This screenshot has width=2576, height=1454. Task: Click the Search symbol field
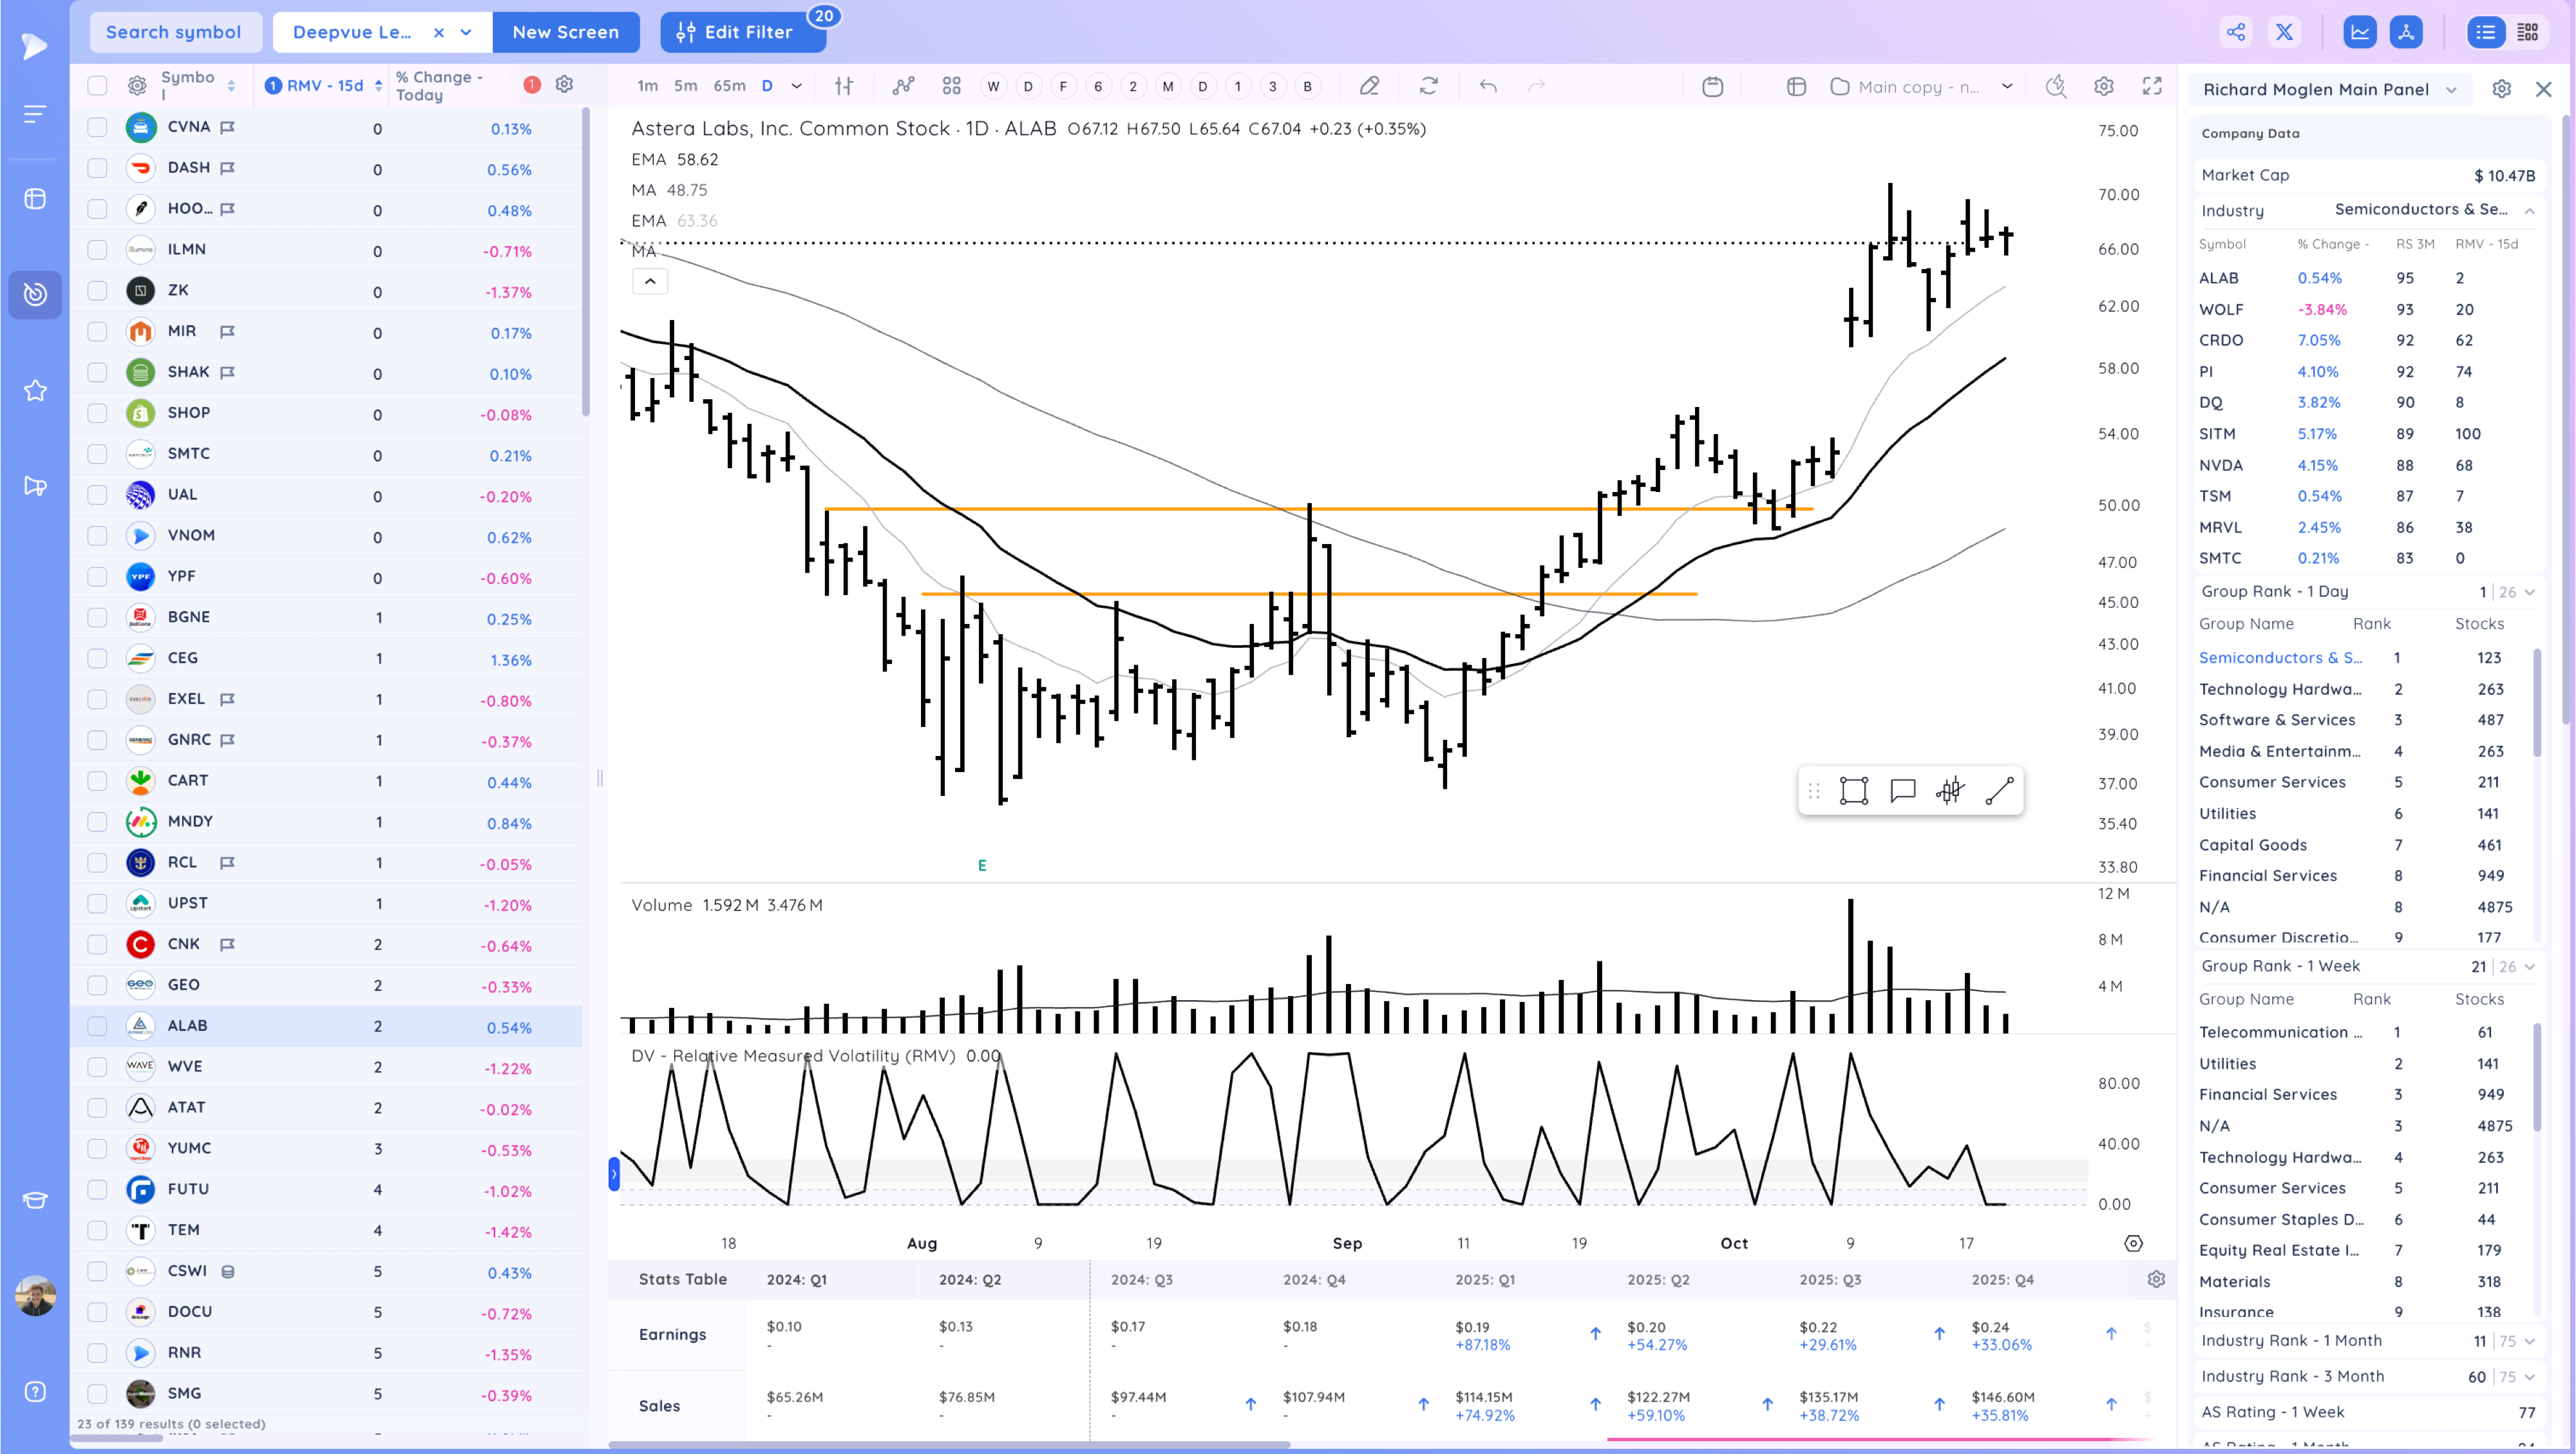pos(174,32)
